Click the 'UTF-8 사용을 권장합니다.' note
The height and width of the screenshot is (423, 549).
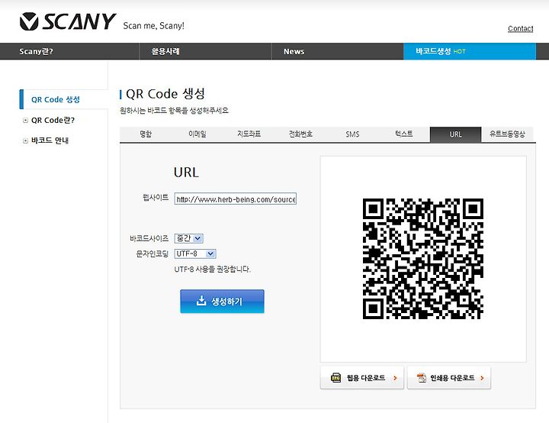(x=213, y=270)
